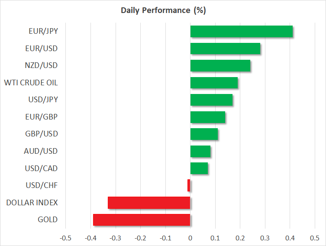Screen dimensions: 326x246
Task: Select the NZD/USD green bar
Action: pyautogui.click(x=220, y=66)
